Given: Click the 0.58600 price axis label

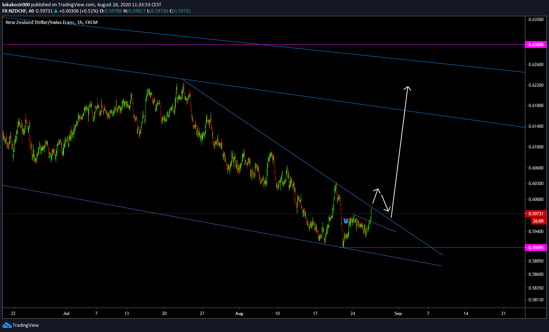Looking at the screenshot, I should 536,274.
